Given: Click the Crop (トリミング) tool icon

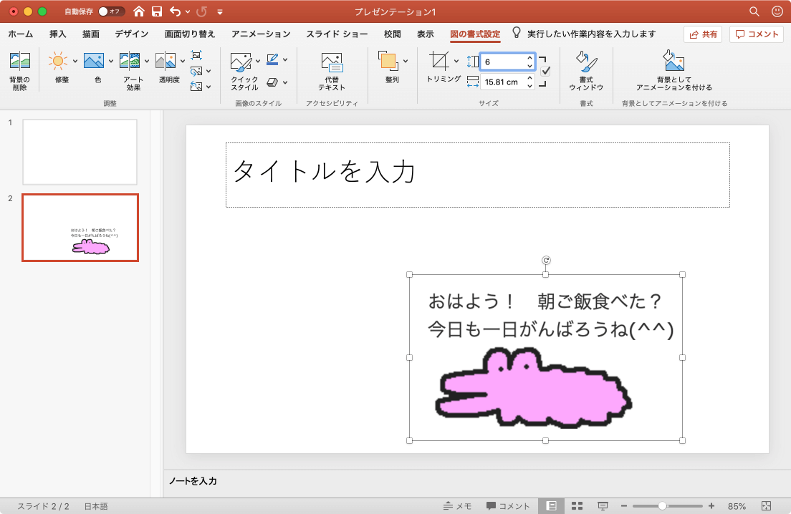Looking at the screenshot, I should tap(439, 61).
